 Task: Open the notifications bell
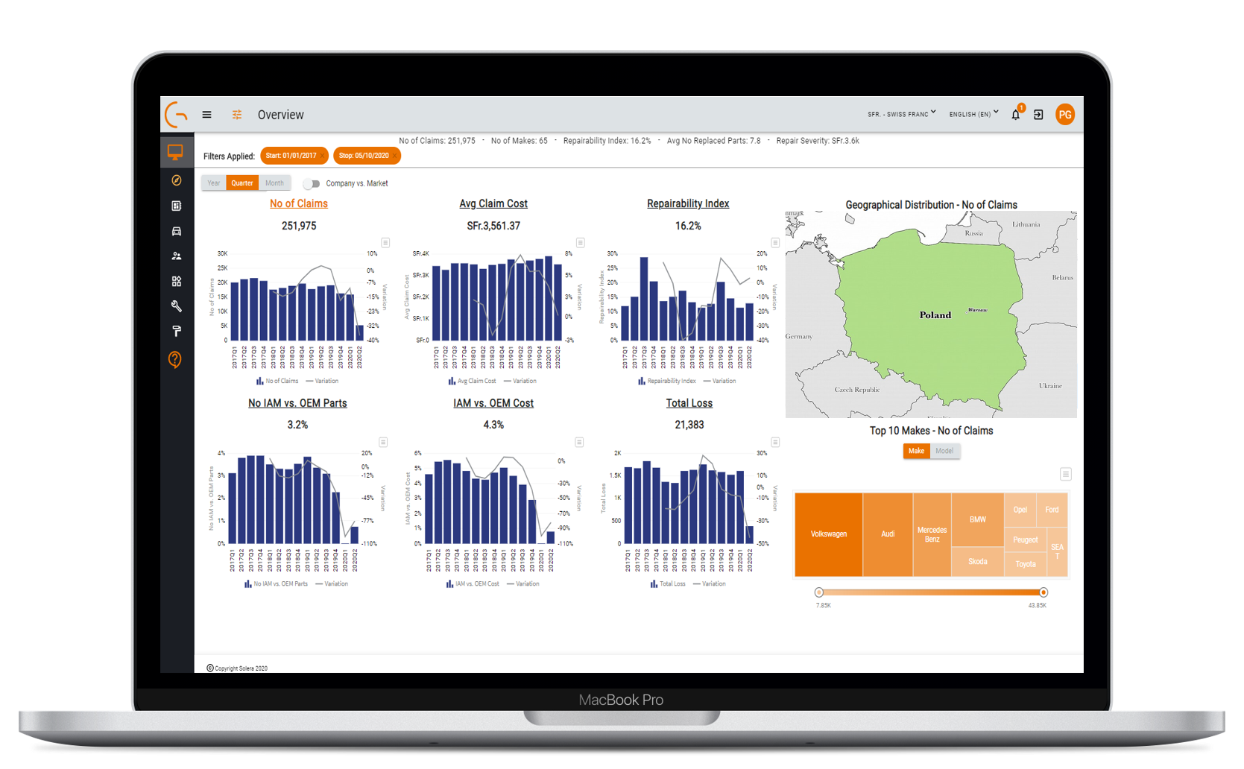pos(1015,115)
